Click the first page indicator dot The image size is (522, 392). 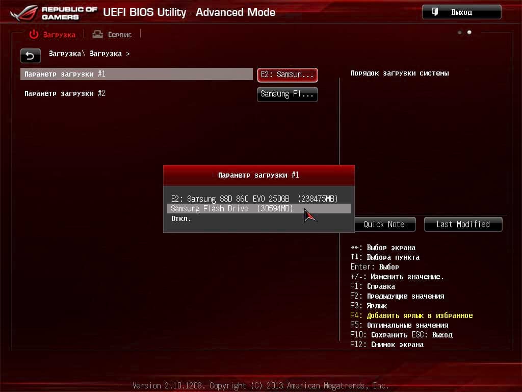click(460, 32)
